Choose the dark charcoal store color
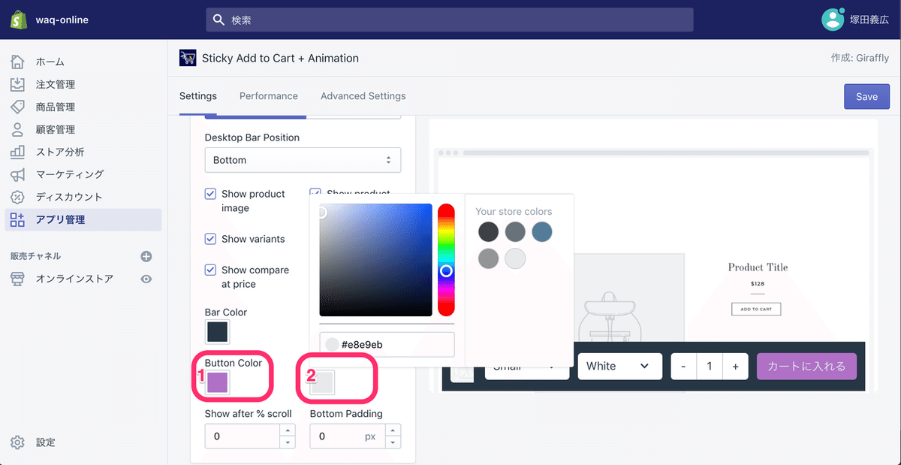The image size is (901, 465). (488, 231)
